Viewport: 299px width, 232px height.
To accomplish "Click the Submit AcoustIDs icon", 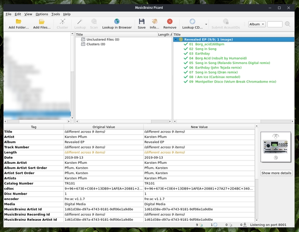I will (225, 21).
